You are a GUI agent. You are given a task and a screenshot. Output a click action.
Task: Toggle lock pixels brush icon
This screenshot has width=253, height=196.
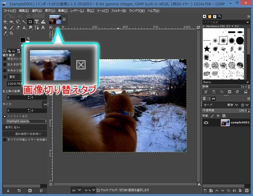pos(213,116)
